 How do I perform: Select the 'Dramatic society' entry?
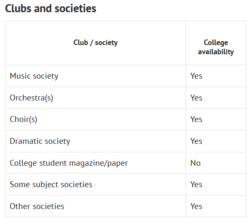coord(40,141)
